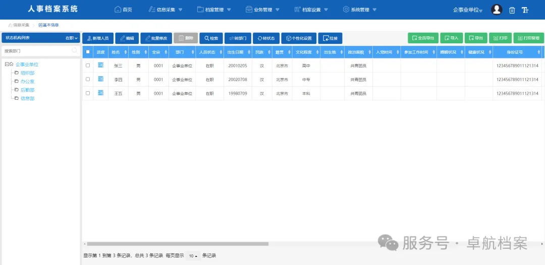Toggle the select-all header checkbox
Image resolution: width=545 pixels, height=265 pixels.
pyautogui.click(x=88, y=52)
